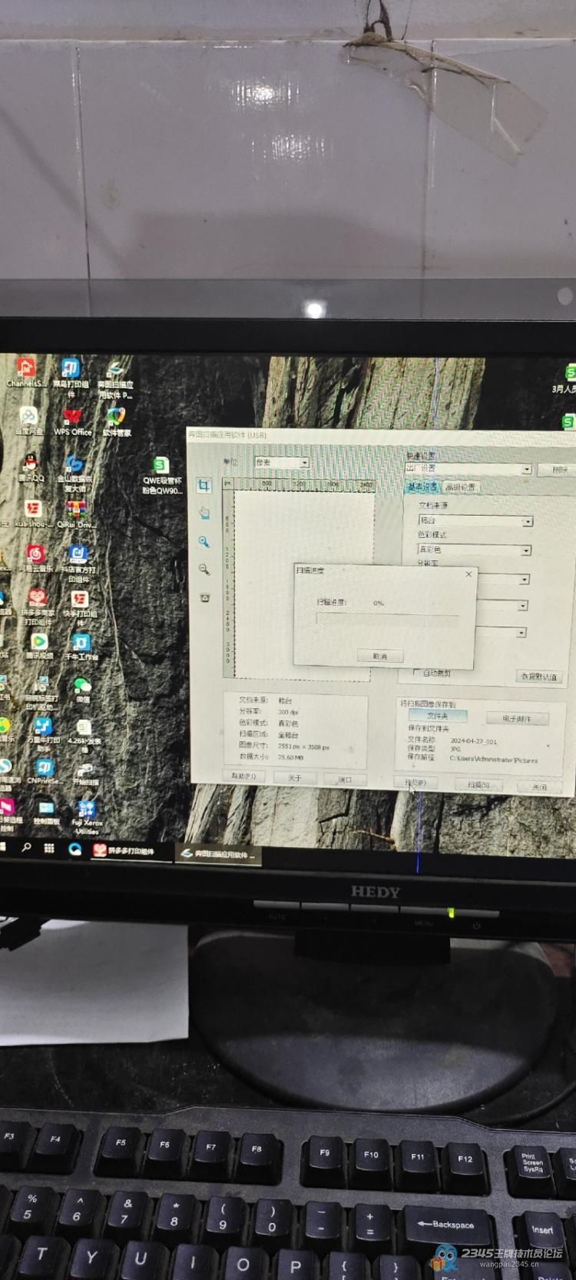Screen dimensions: 576x1280
Task: Click 预览(P) button
Action: 415,782
